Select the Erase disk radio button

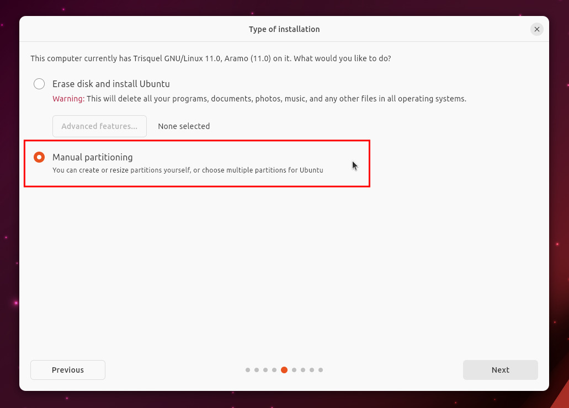point(39,84)
